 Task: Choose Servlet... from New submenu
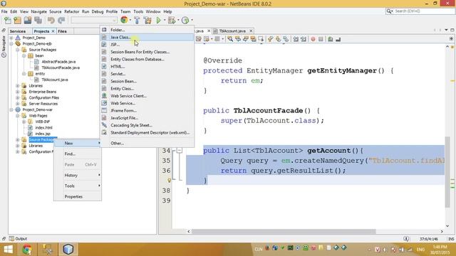click(x=147, y=74)
